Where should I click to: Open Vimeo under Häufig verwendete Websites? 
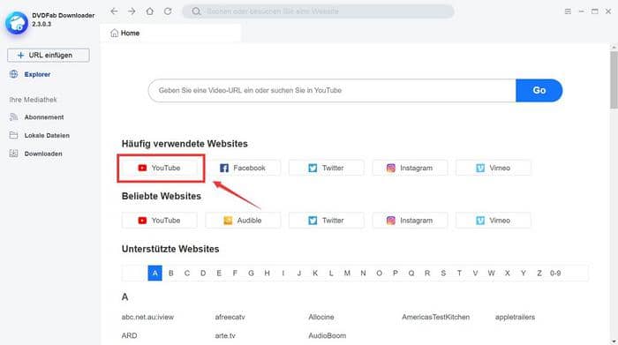click(494, 168)
